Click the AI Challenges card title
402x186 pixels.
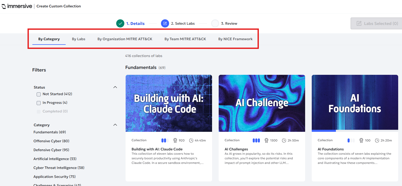pos(236,149)
